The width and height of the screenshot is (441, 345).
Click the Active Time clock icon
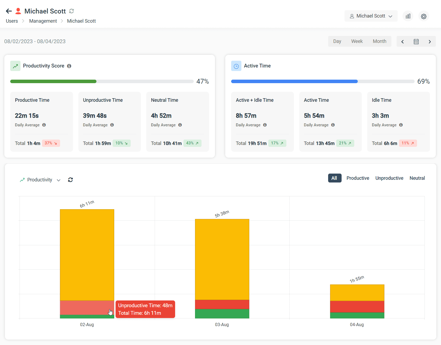click(x=236, y=66)
